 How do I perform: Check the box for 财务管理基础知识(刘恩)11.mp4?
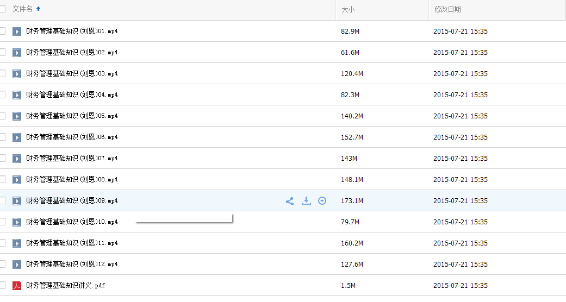coord(2,243)
